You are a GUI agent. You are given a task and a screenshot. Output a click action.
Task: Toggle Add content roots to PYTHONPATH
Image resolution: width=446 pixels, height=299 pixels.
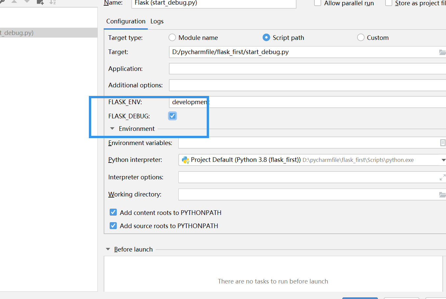113,212
